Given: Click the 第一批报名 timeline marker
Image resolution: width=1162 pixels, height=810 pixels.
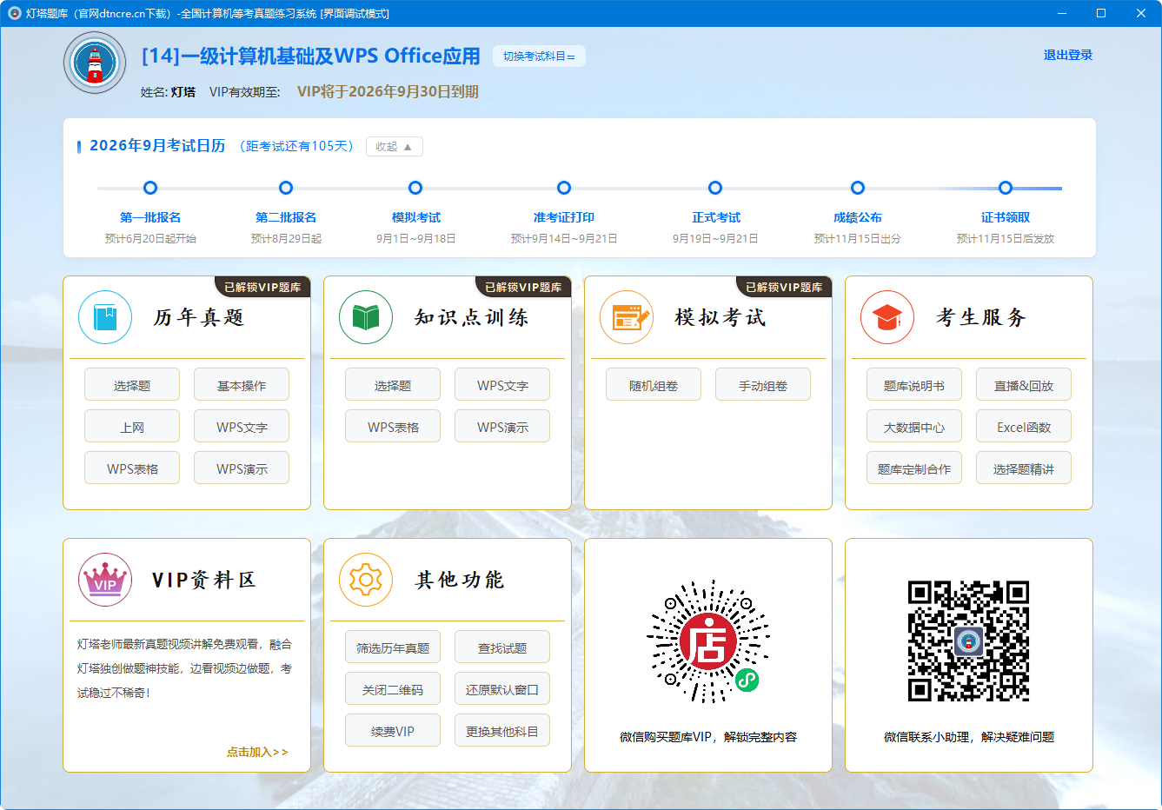Looking at the screenshot, I should coord(150,188).
